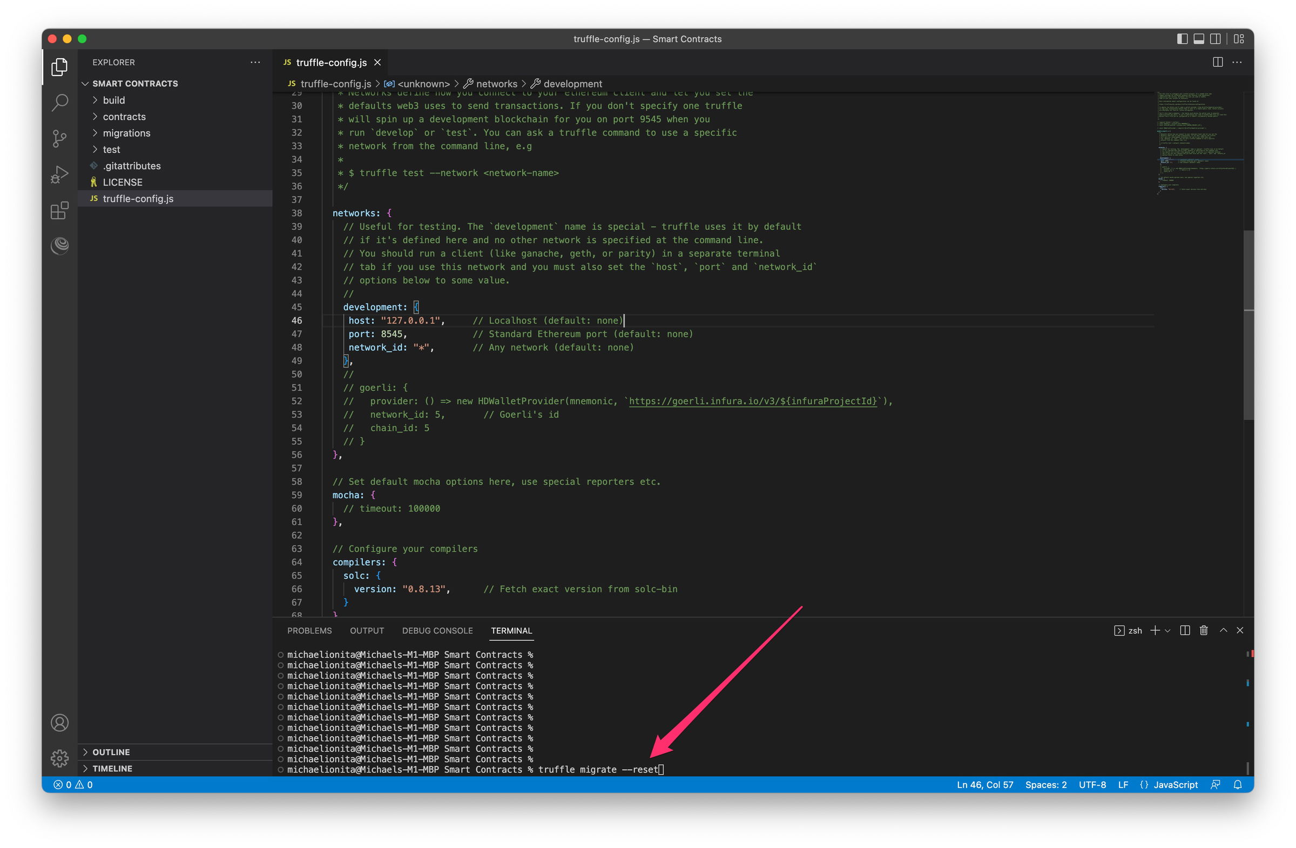Open the Manage gear icon

point(59,758)
